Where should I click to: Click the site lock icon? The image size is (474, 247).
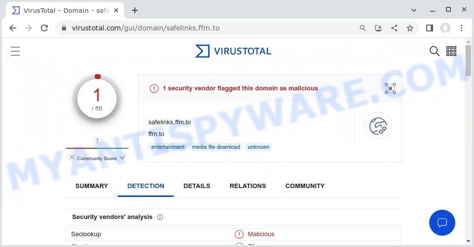pyautogui.click(x=64, y=28)
